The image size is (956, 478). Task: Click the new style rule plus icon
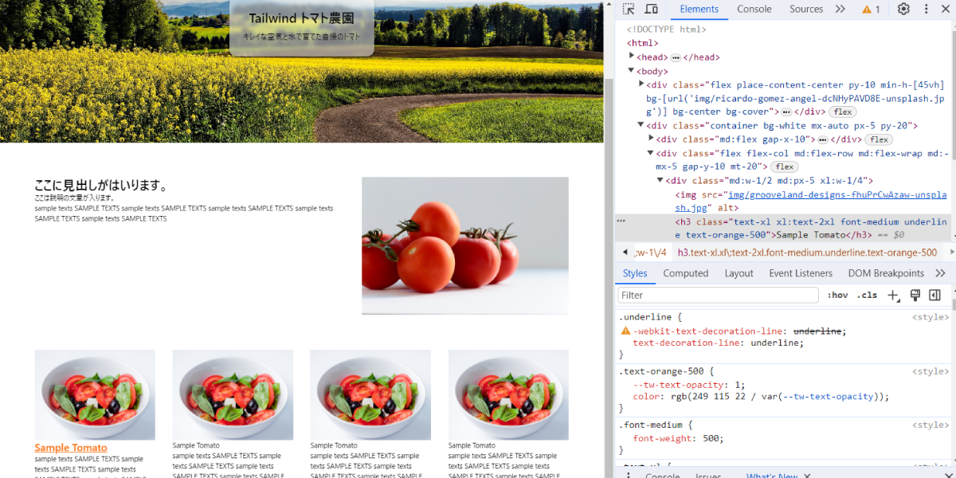pos(893,296)
